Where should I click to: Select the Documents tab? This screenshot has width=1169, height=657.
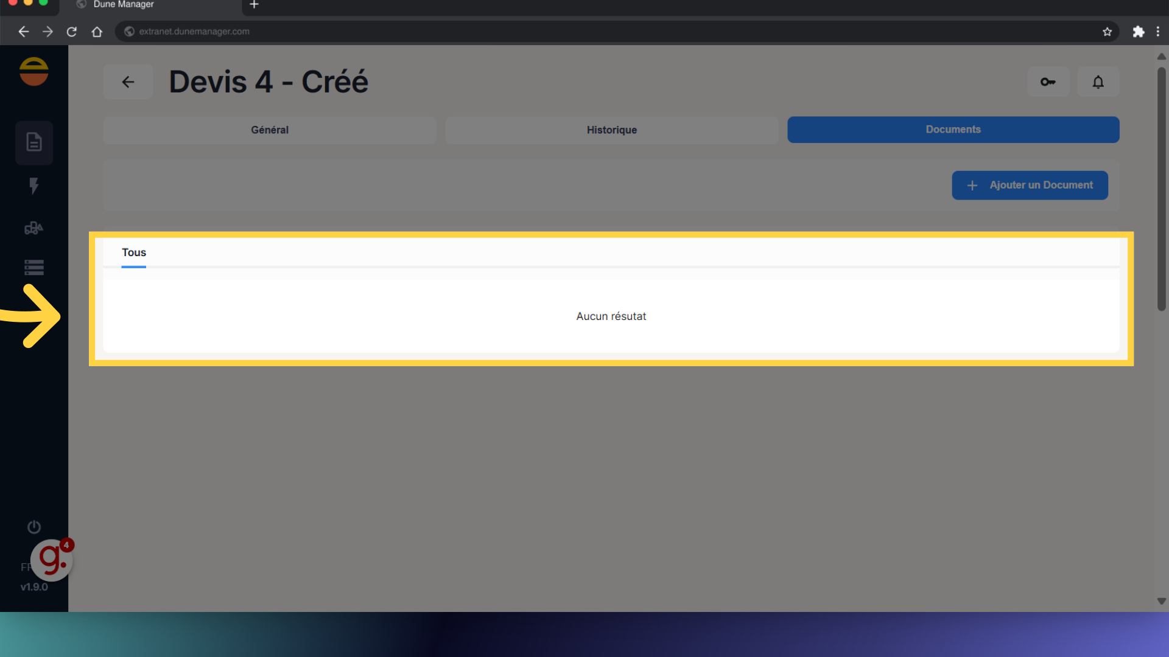pos(953,130)
